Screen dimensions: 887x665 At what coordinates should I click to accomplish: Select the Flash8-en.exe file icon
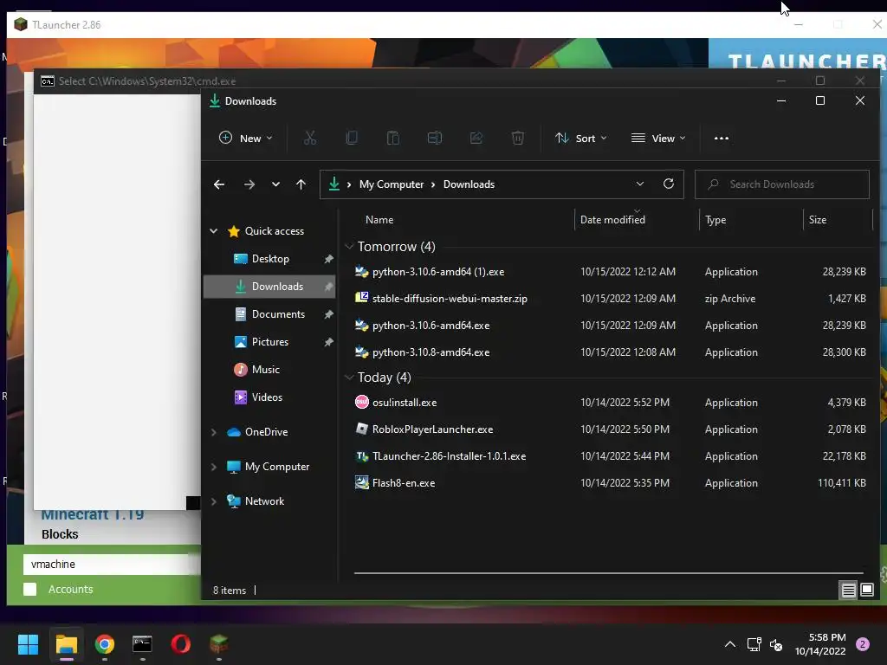pyautogui.click(x=361, y=483)
